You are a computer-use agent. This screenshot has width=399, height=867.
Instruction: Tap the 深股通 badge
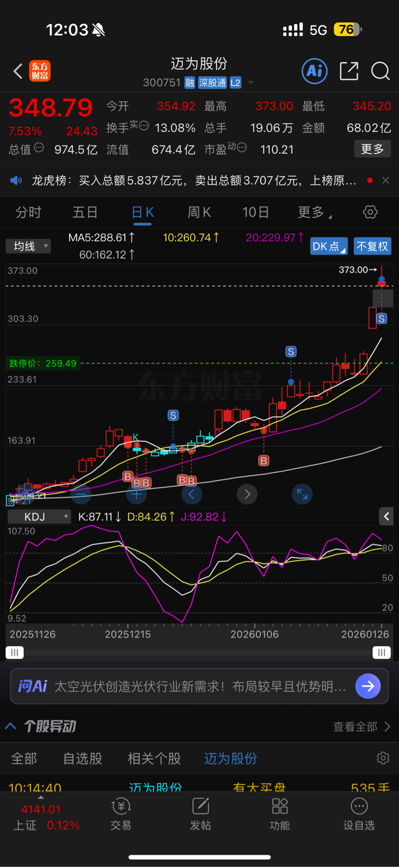[212, 83]
